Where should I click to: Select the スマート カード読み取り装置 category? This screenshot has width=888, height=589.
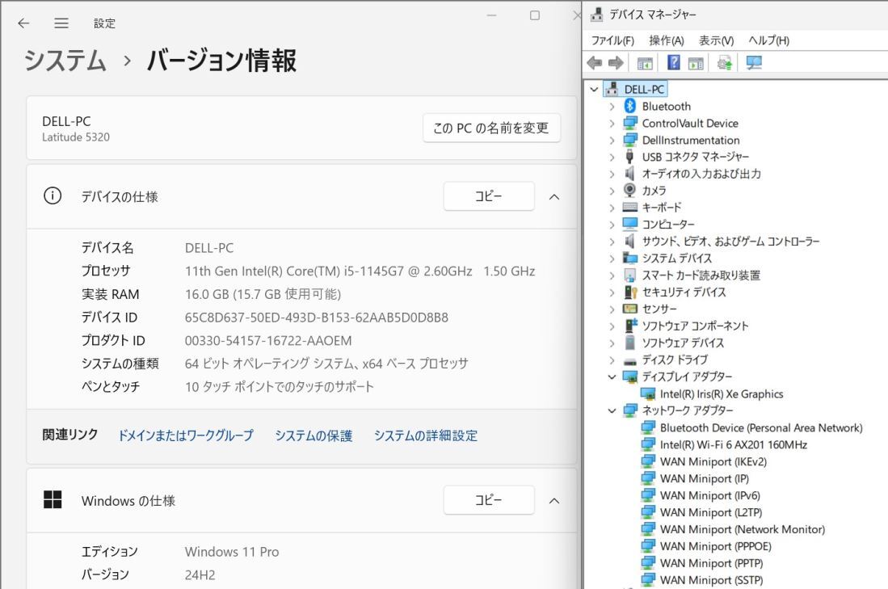(x=701, y=276)
